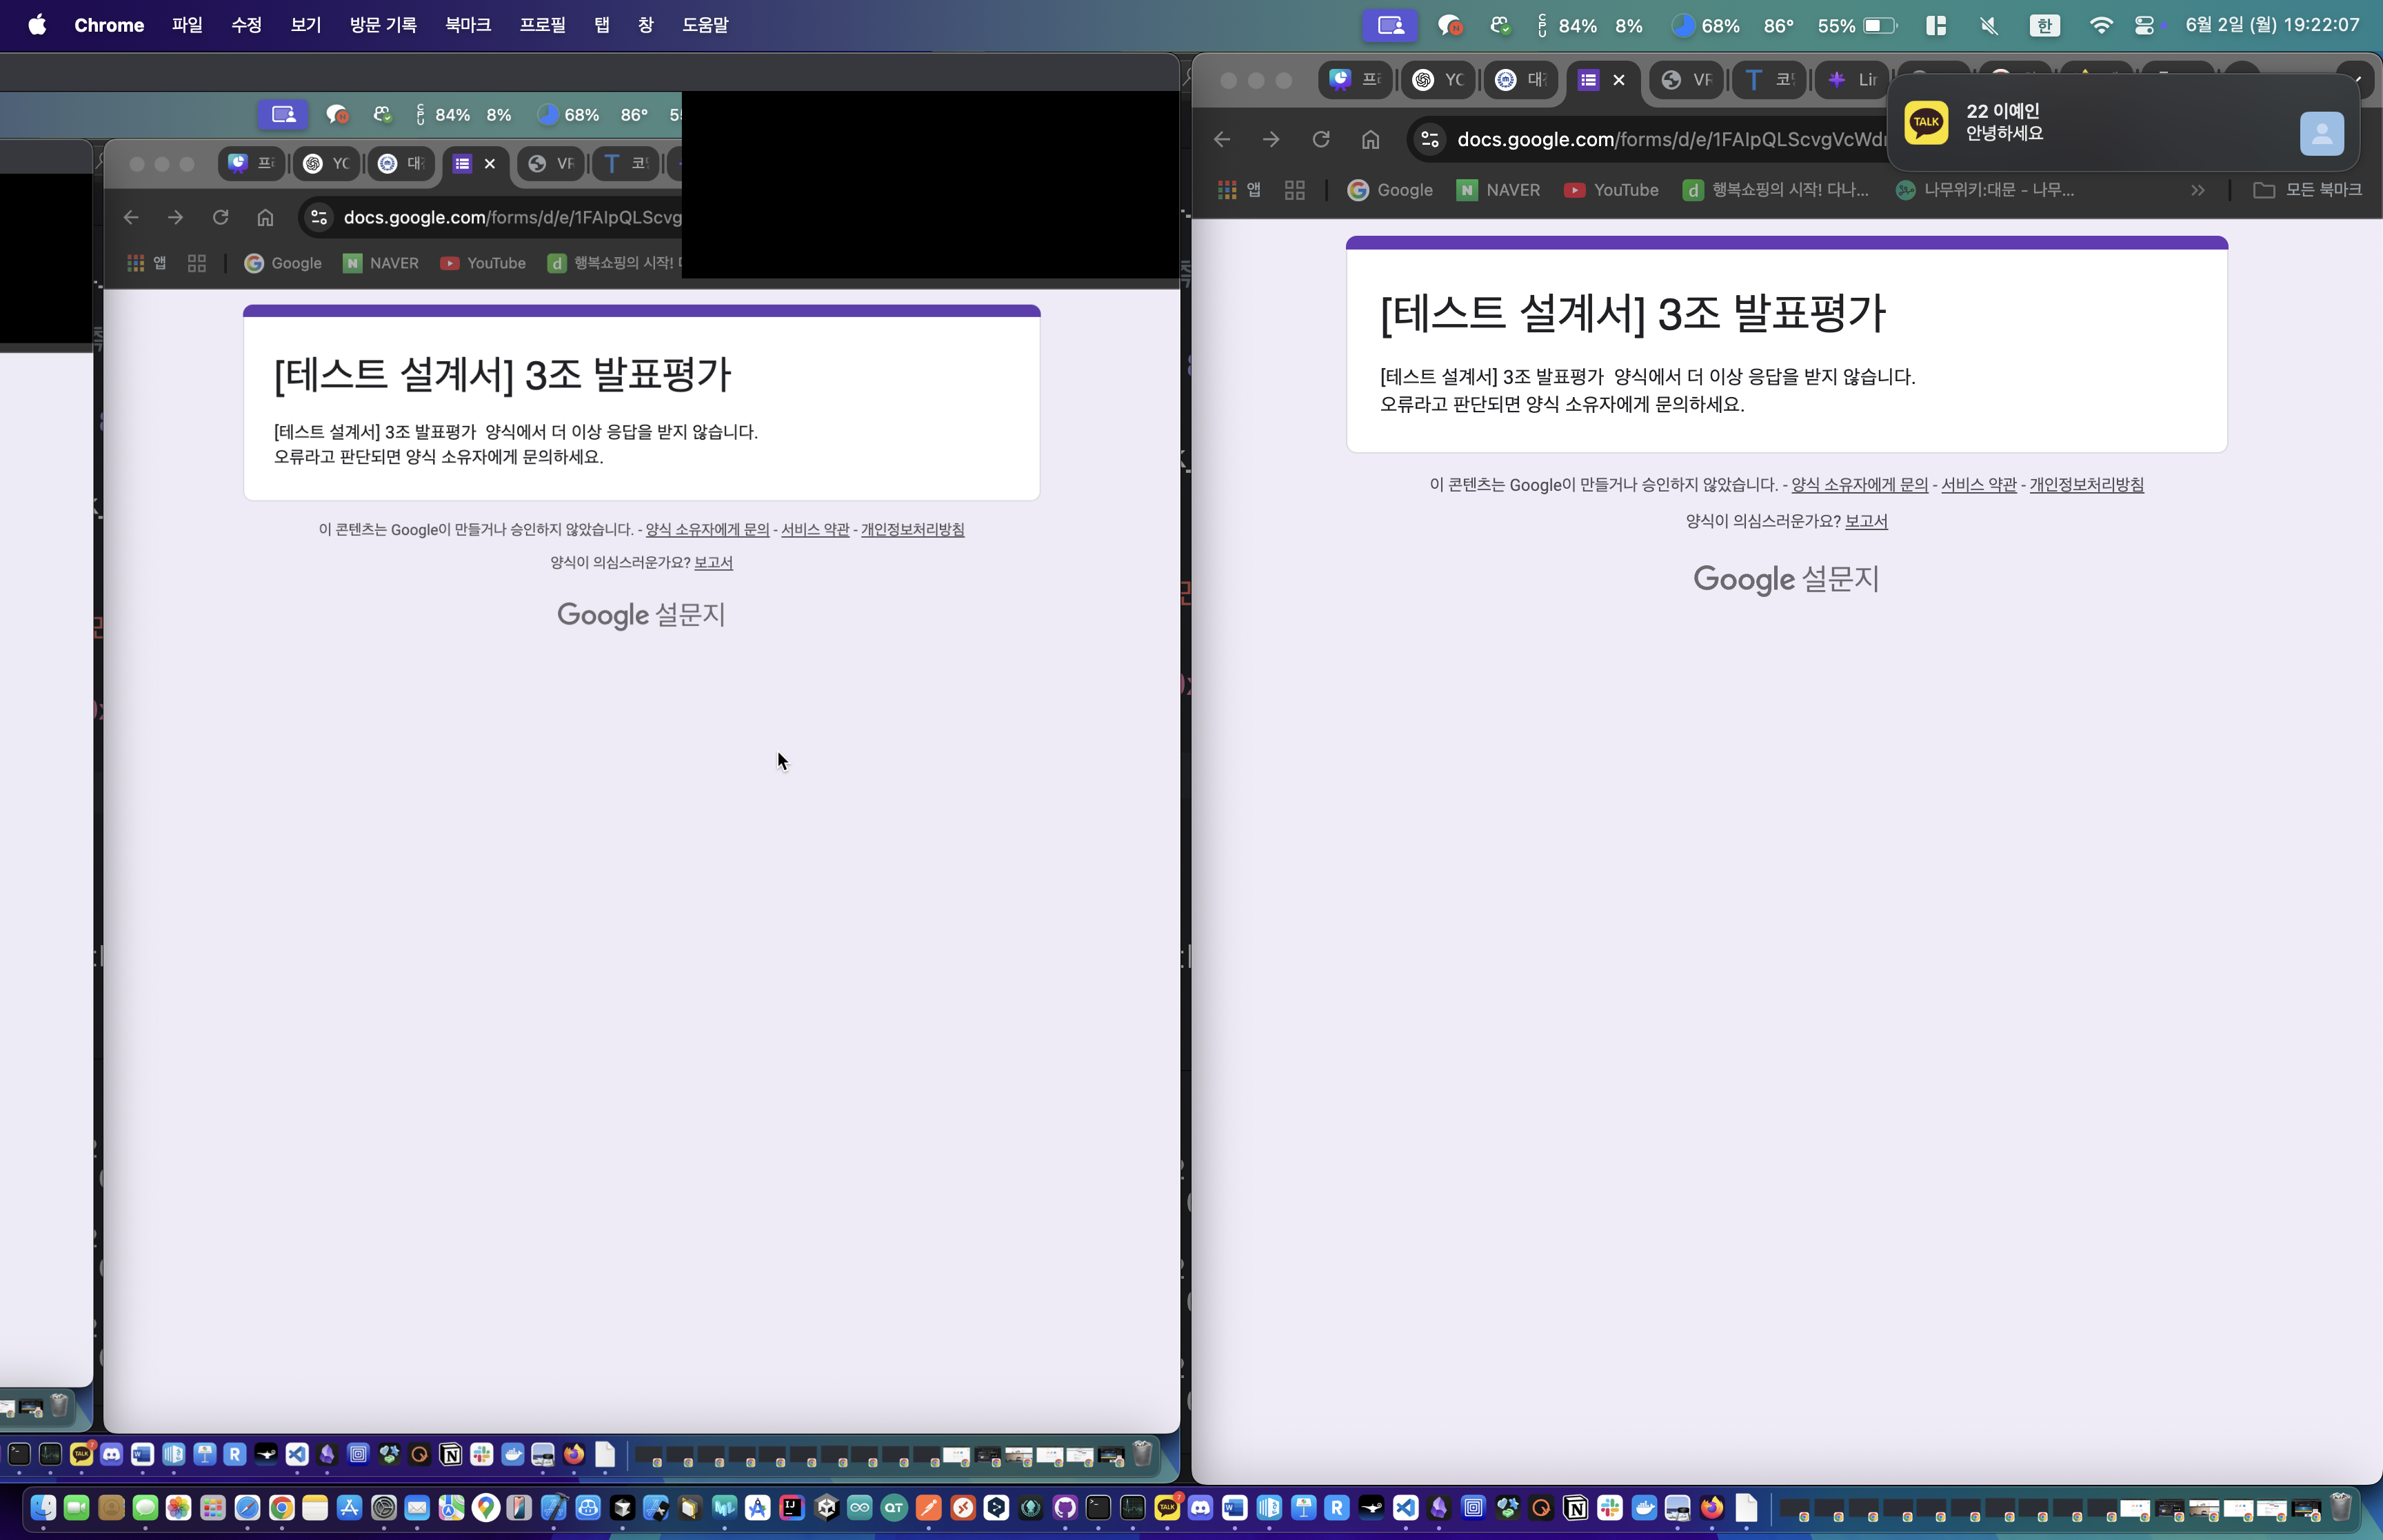
Task: Go back in the right Chrome window
Action: [1221, 139]
